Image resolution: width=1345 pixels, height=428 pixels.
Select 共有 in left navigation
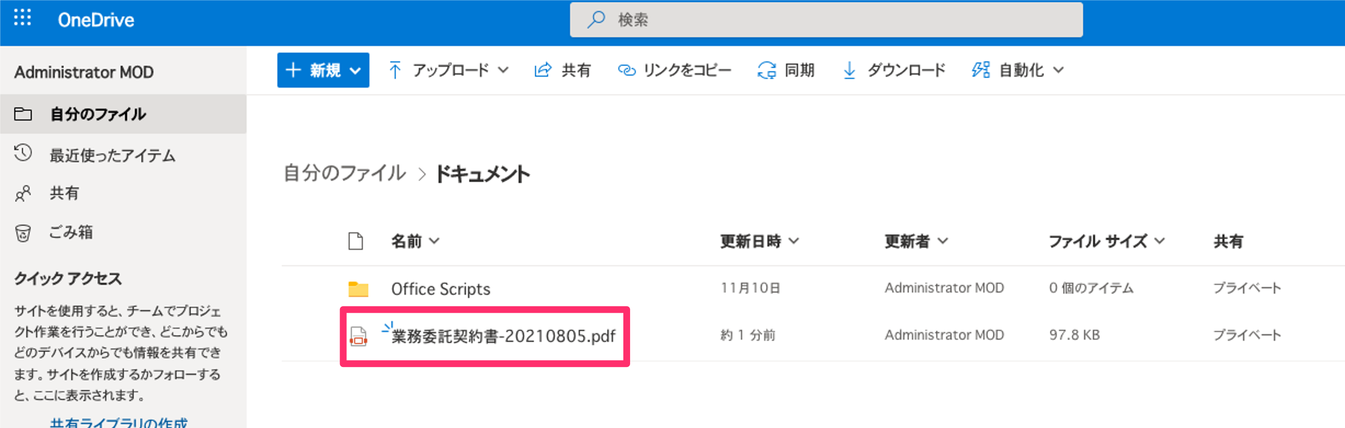pyautogui.click(x=64, y=193)
